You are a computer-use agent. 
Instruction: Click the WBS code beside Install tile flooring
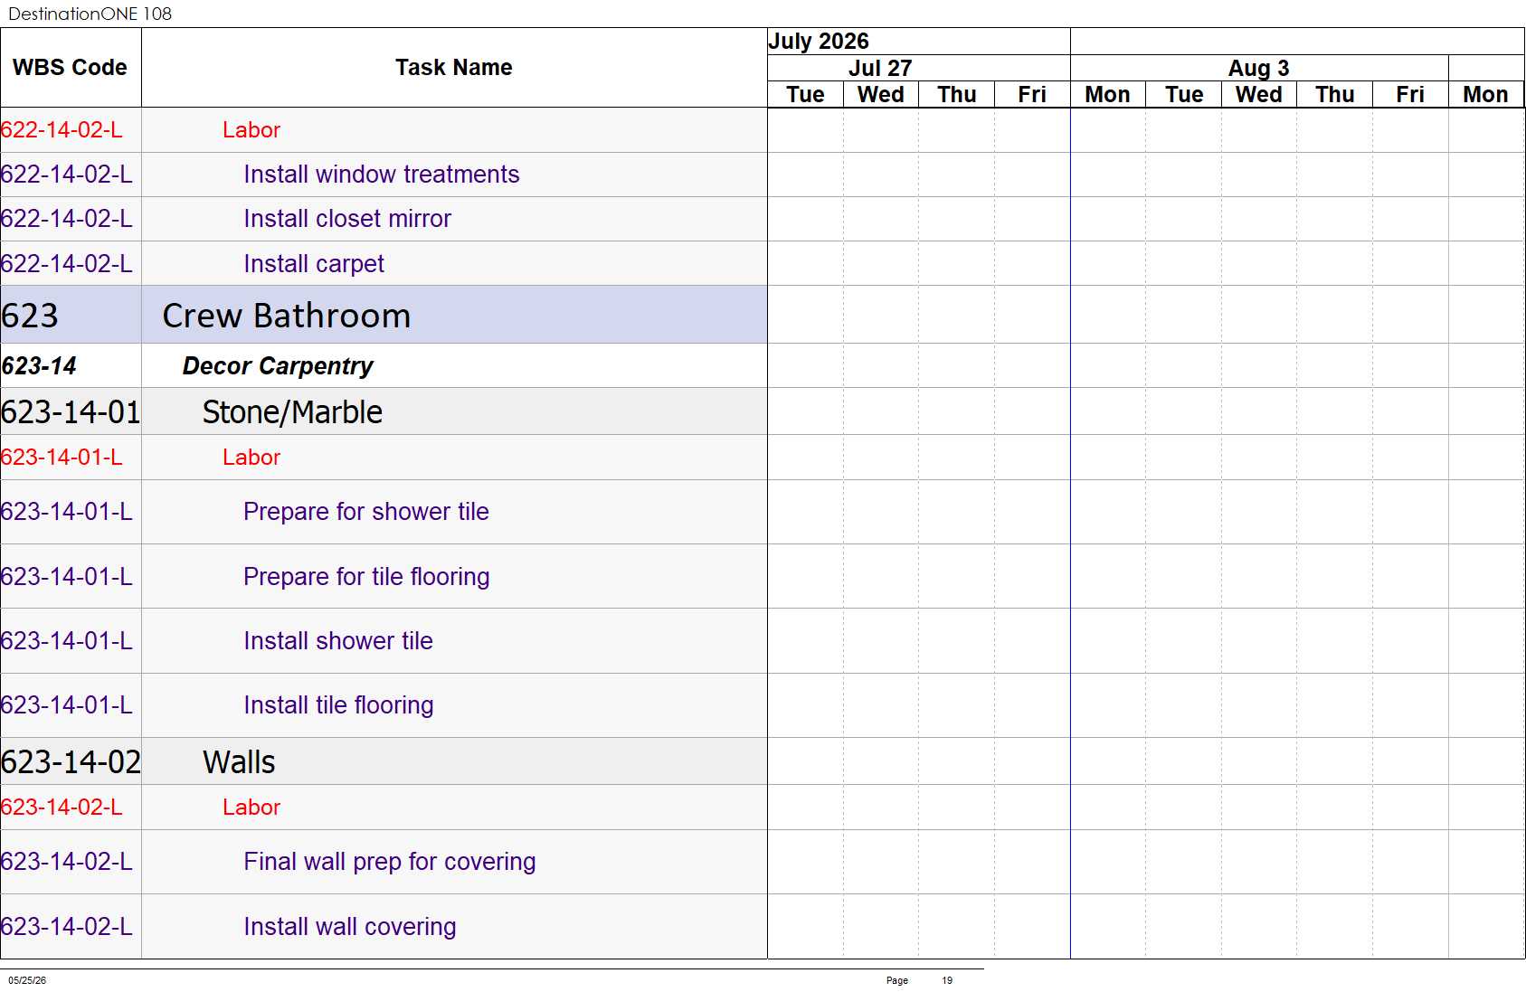(x=67, y=705)
